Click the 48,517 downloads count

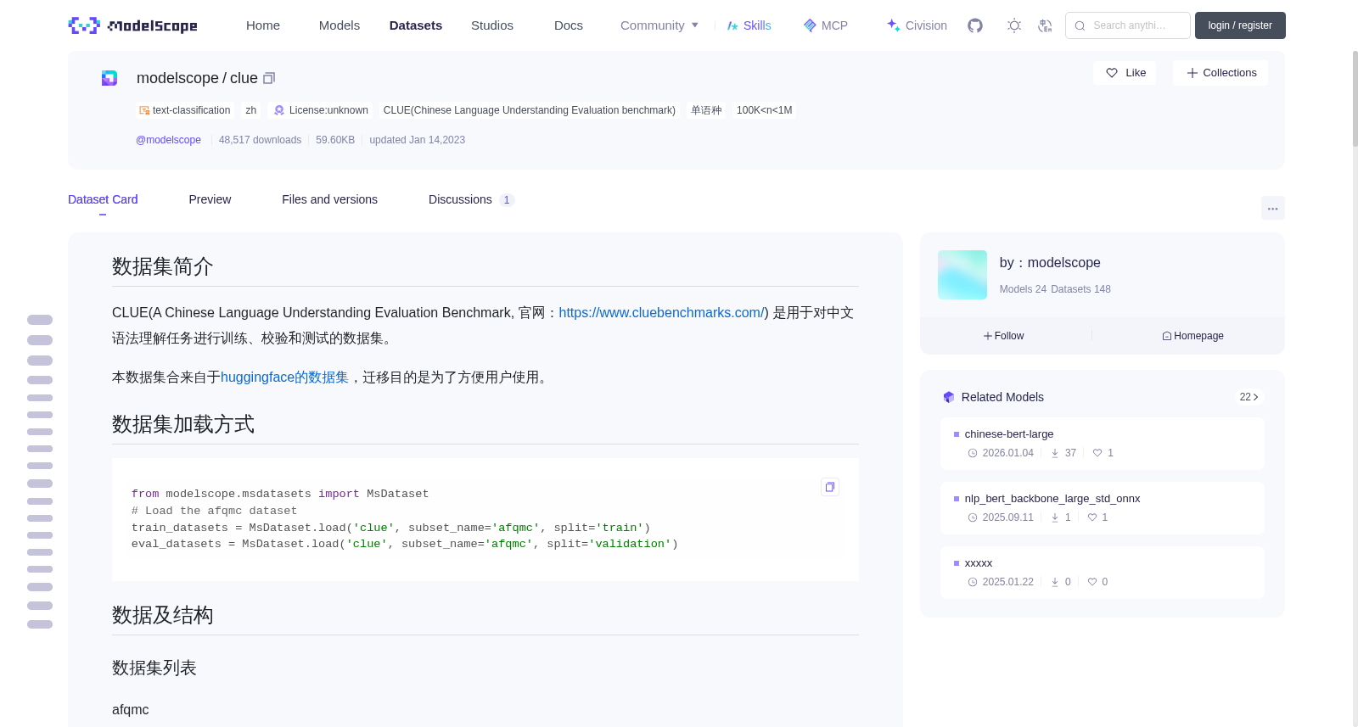(260, 140)
